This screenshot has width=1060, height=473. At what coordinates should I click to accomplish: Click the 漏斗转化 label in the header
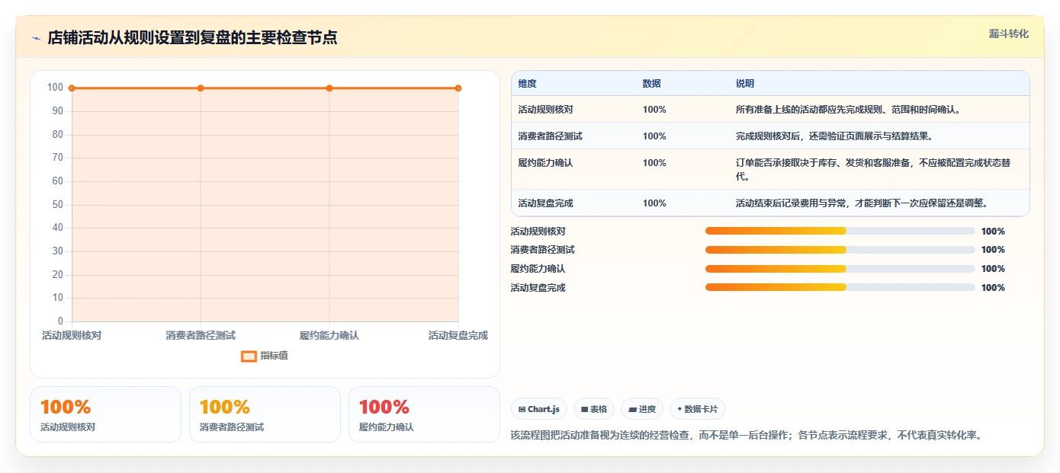(1008, 34)
